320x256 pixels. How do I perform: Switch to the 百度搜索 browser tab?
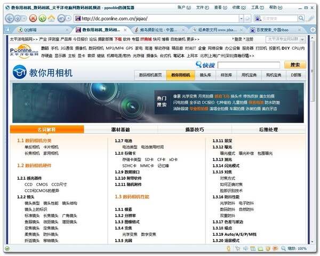pyautogui.click(x=275, y=30)
